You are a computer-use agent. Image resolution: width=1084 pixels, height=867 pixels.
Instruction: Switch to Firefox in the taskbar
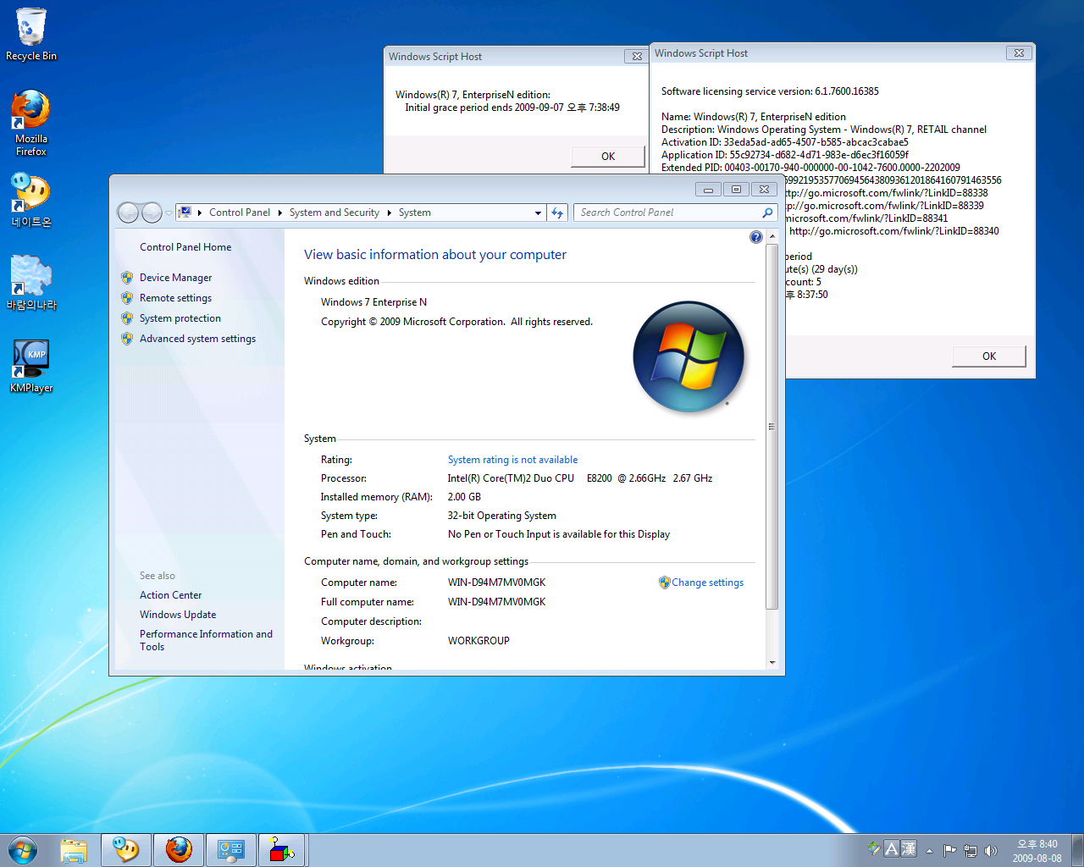coord(179,850)
